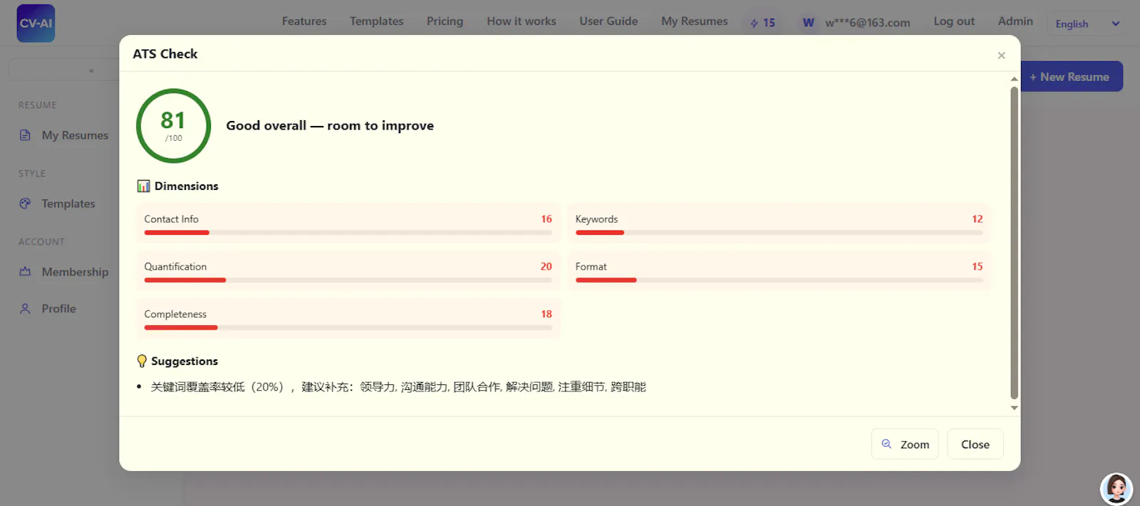Click the Close button in dialog footer
Viewport: 1140px width, 506px height.
pyautogui.click(x=975, y=444)
